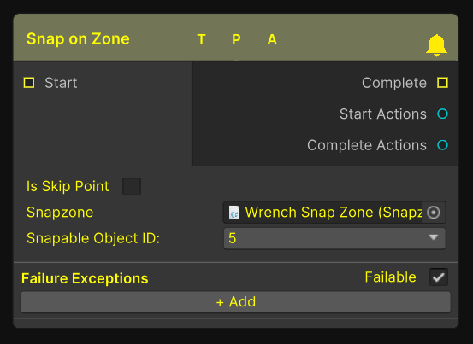The width and height of the screenshot is (473, 344).
Task: Click the T letter in the header
Action: [202, 39]
